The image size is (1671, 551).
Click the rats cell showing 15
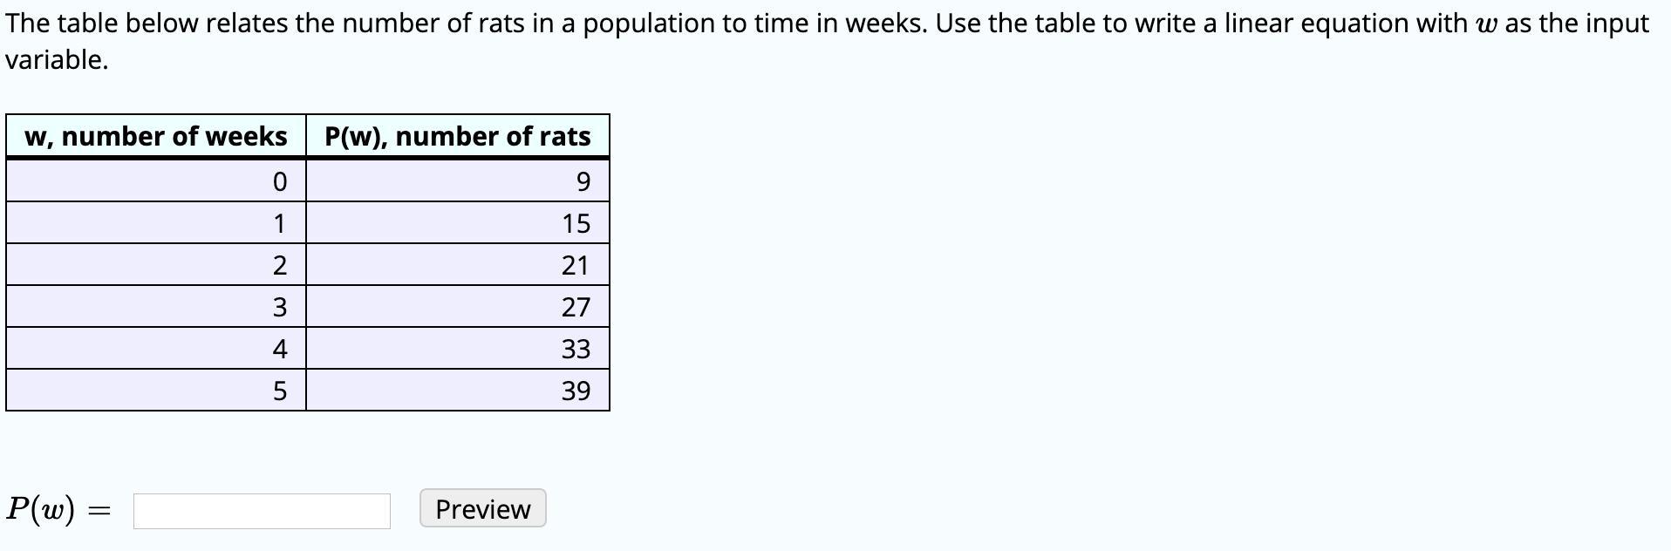click(458, 223)
